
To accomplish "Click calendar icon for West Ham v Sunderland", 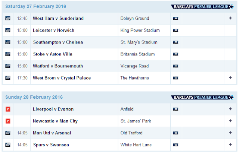I will coord(8,18).
